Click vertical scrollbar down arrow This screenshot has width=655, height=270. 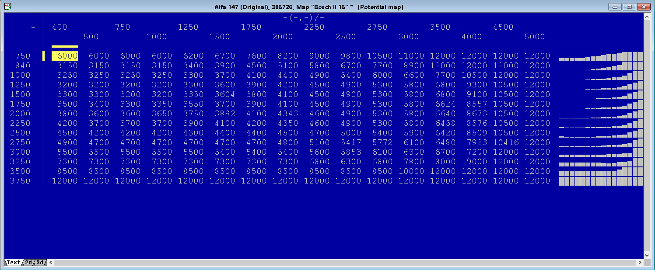coord(647,255)
